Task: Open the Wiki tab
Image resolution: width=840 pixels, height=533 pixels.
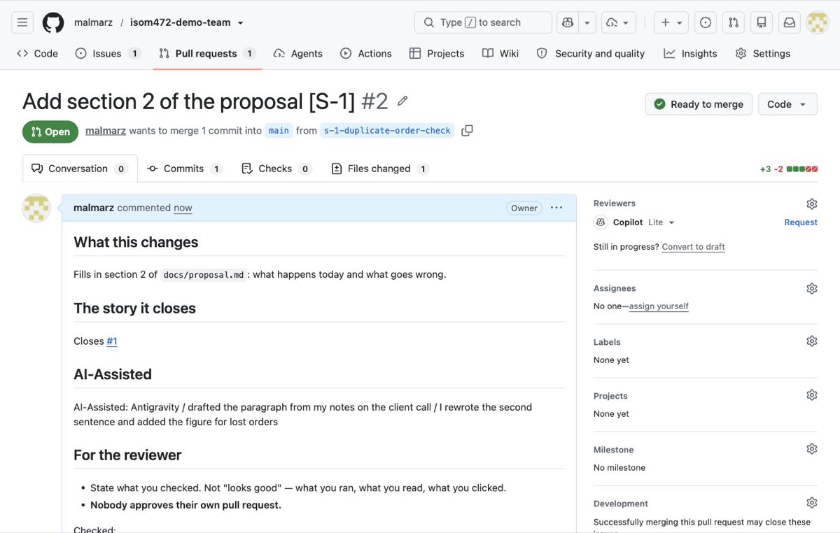Action: (500, 53)
